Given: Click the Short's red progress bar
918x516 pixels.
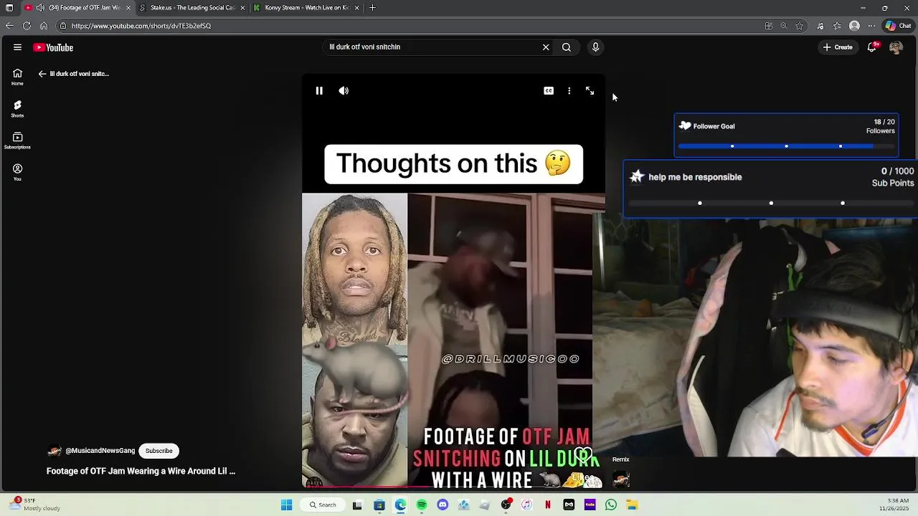Looking at the screenshot, I should [x=453, y=487].
